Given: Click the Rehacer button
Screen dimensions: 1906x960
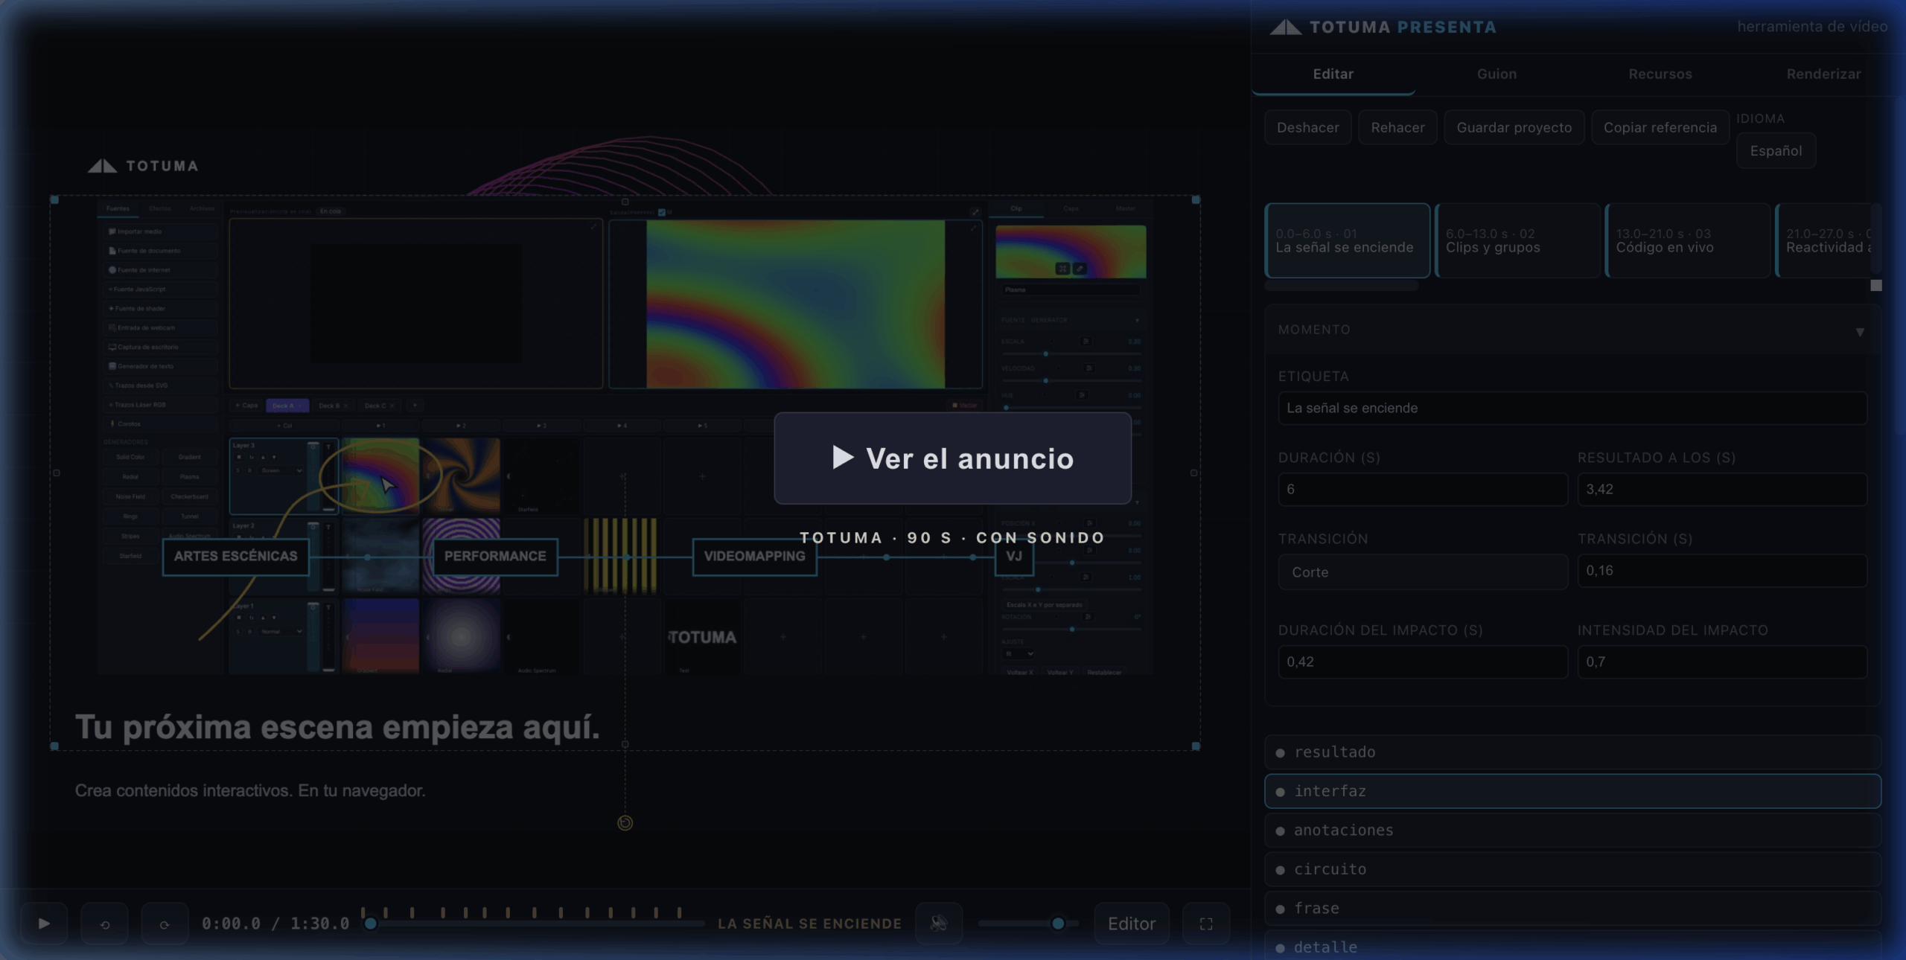Looking at the screenshot, I should tap(1397, 127).
